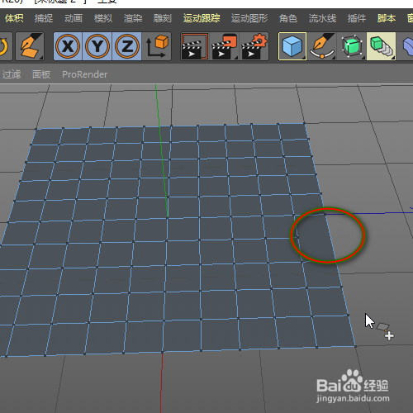This screenshot has width=413, height=413.
Task: Open the 运动图形 menu
Action: pos(249,18)
